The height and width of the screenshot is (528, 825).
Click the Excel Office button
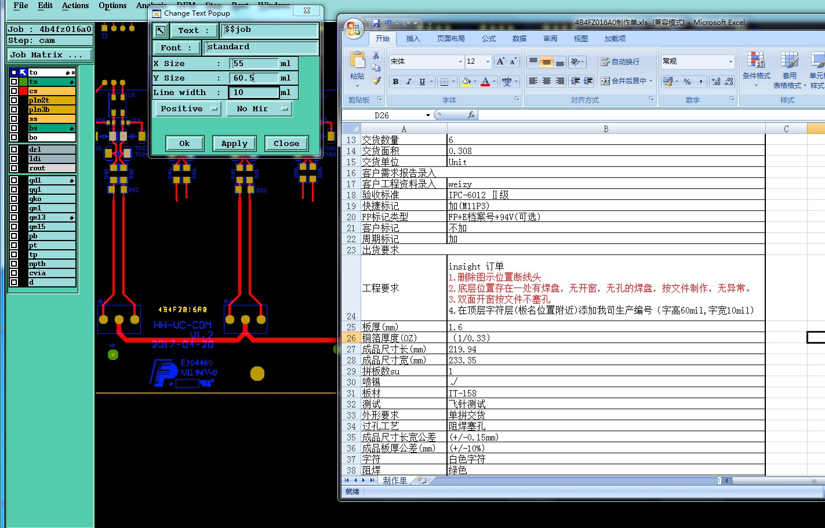[x=353, y=28]
